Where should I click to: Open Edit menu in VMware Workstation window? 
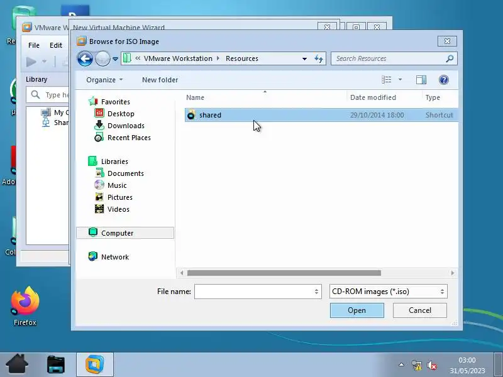[x=56, y=45]
